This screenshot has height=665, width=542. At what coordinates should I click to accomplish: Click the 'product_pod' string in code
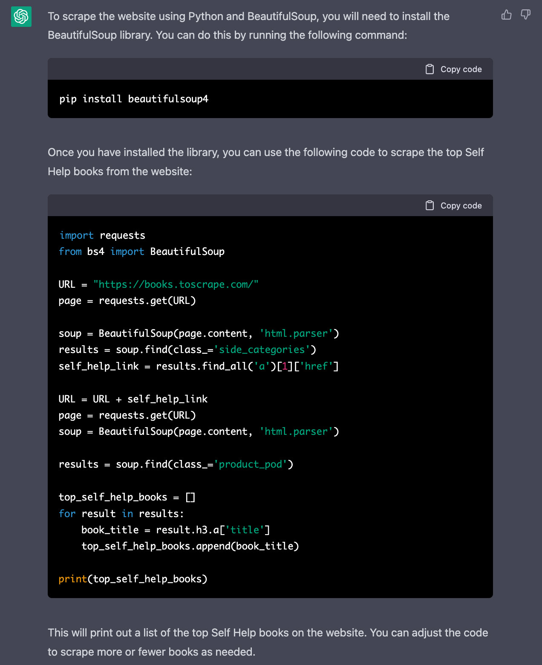click(251, 464)
